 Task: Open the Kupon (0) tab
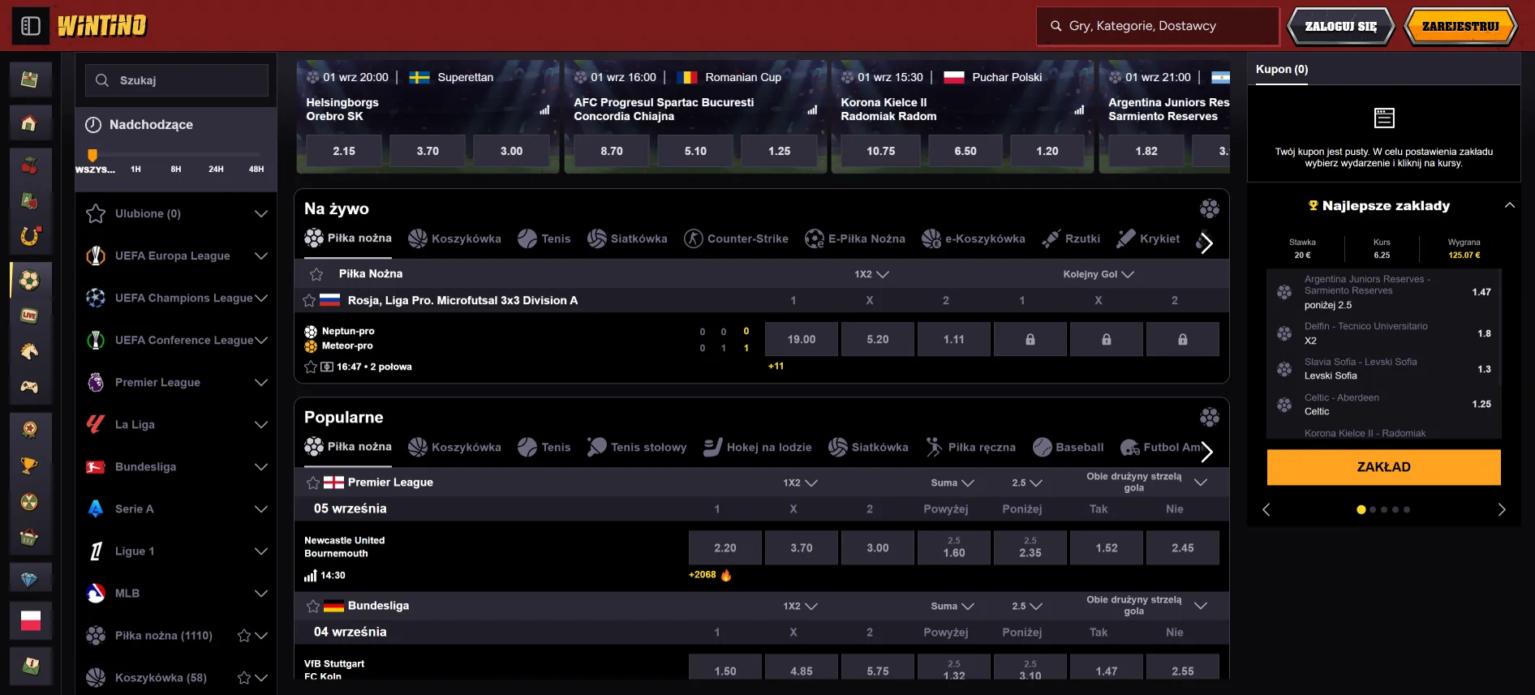click(x=1282, y=70)
